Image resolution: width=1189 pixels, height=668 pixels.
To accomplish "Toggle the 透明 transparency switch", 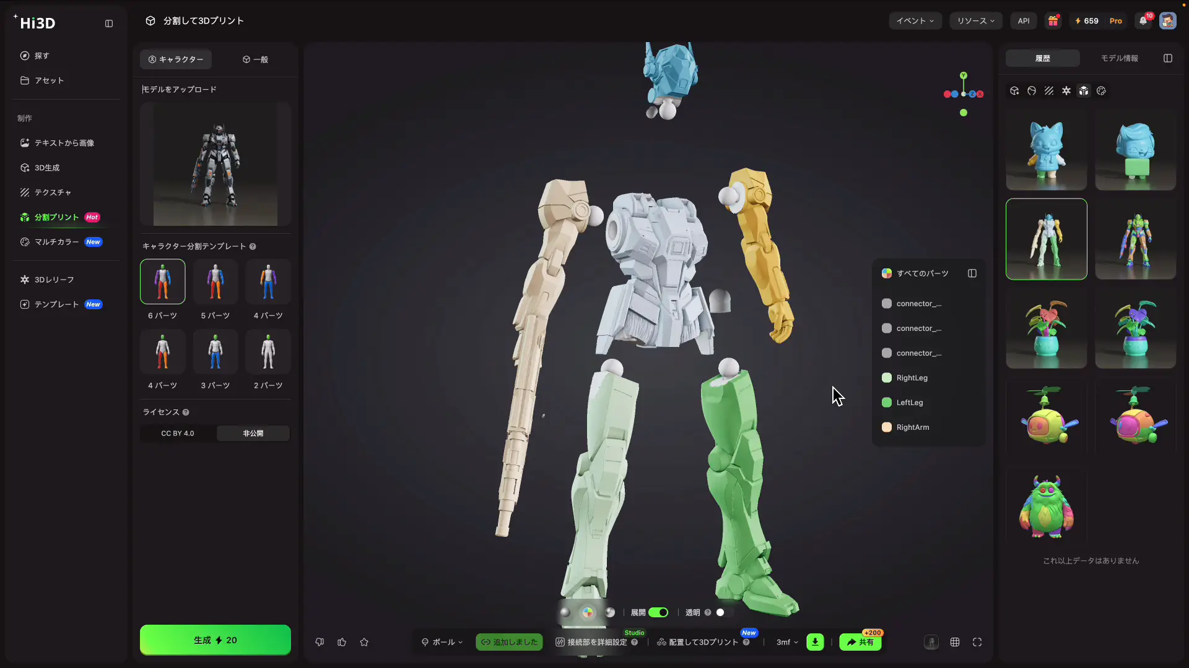I will 724,612.
